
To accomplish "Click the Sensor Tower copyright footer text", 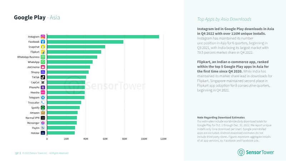I will [x=45, y=153].
